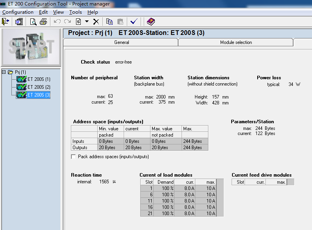This screenshot has height=230, width=312.
Task: Open the Edit menu
Action: point(43,12)
